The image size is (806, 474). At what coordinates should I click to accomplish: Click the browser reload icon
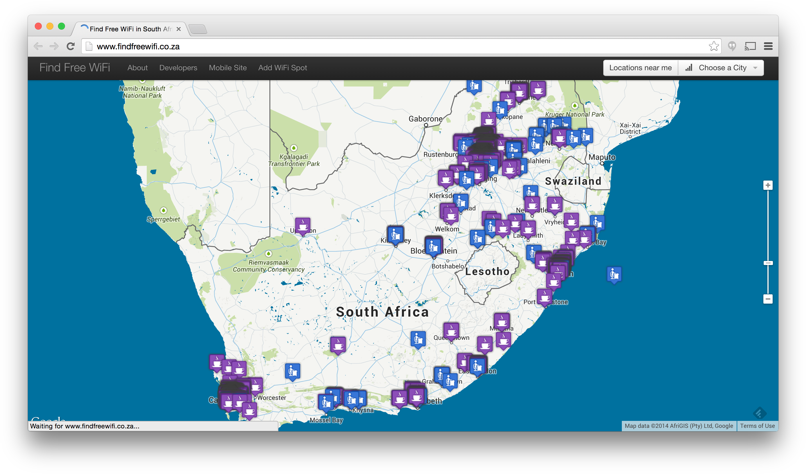71,46
